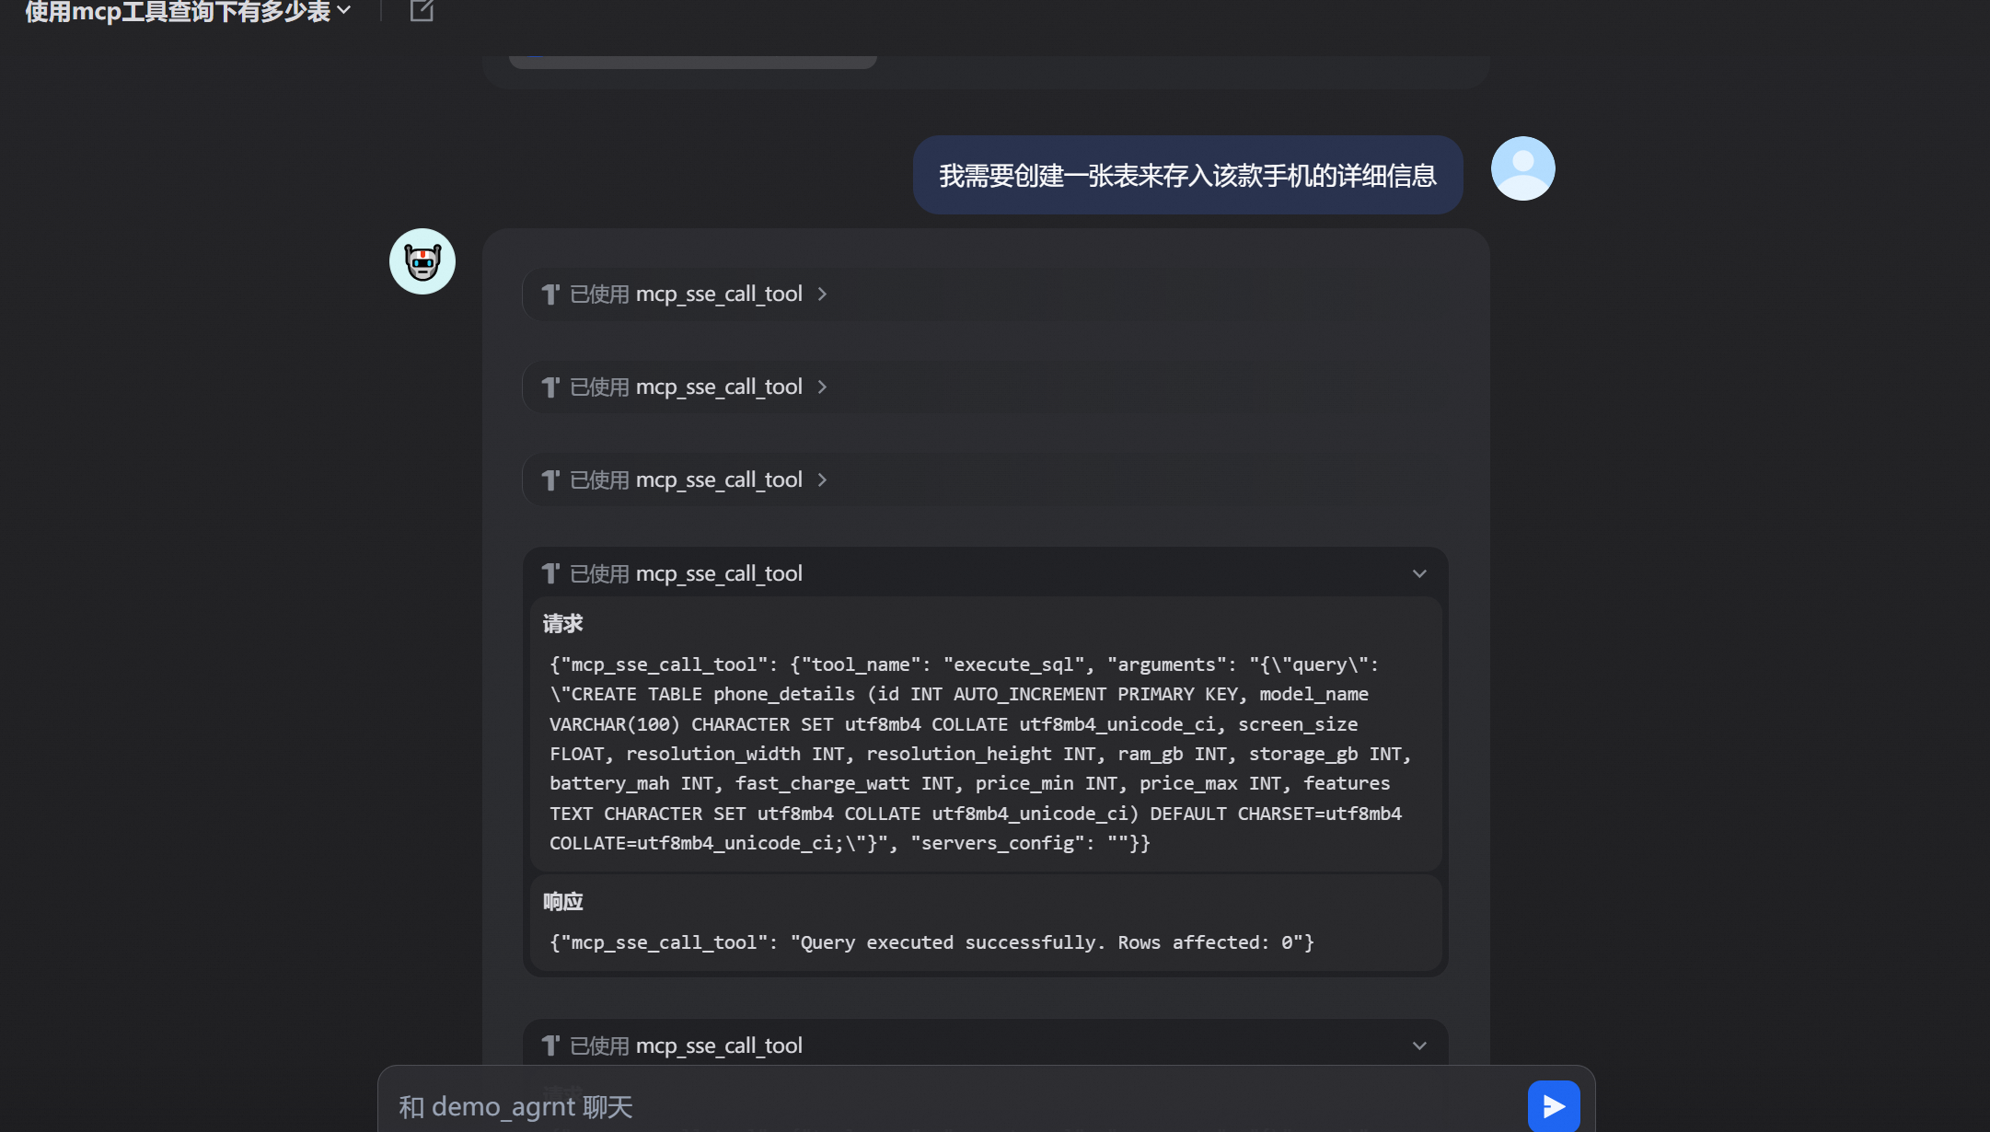1990x1132 pixels.
Task: Click the user message about creating table
Action: (1187, 176)
